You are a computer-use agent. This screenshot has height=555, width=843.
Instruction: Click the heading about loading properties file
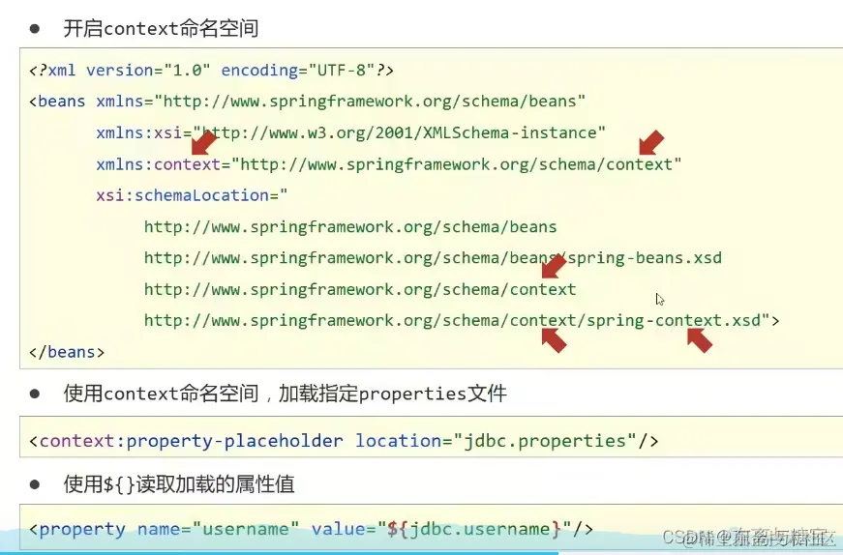[285, 394]
